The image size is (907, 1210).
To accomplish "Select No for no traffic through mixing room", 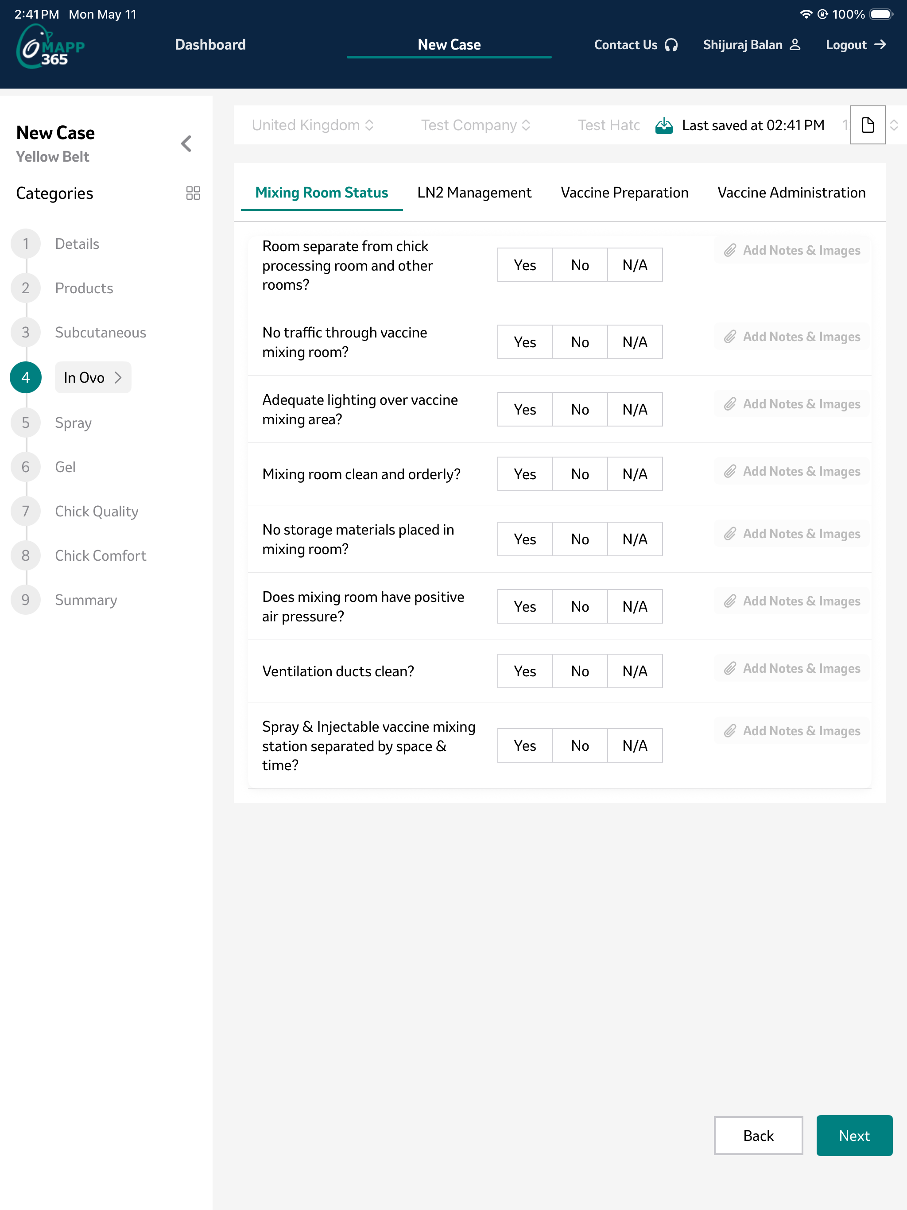I will click(x=580, y=342).
